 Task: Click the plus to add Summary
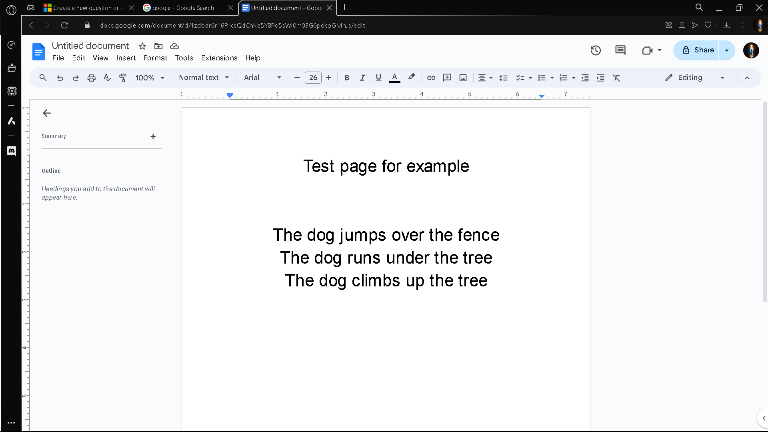pyautogui.click(x=153, y=136)
